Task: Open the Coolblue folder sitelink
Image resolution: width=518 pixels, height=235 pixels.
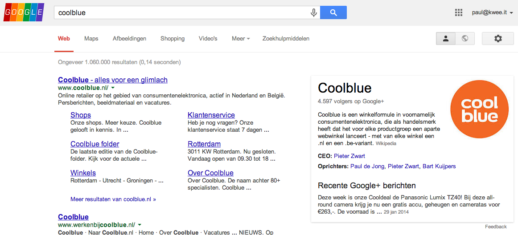Action: coord(95,144)
